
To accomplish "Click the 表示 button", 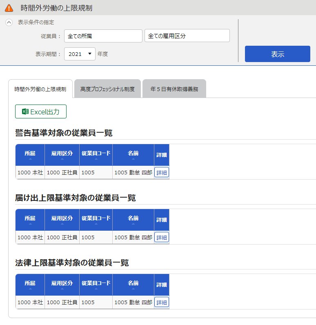I will (278, 54).
